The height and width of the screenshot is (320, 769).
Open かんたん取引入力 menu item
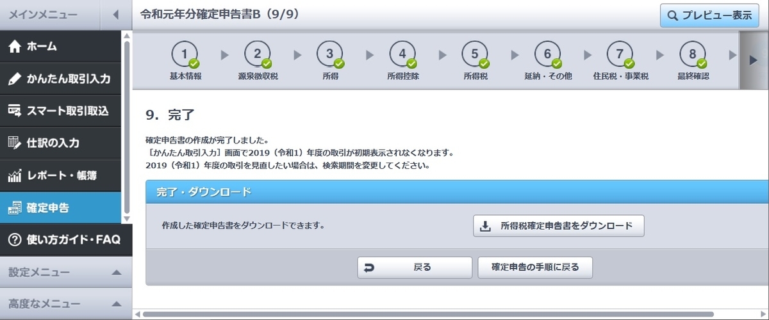coord(61,79)
